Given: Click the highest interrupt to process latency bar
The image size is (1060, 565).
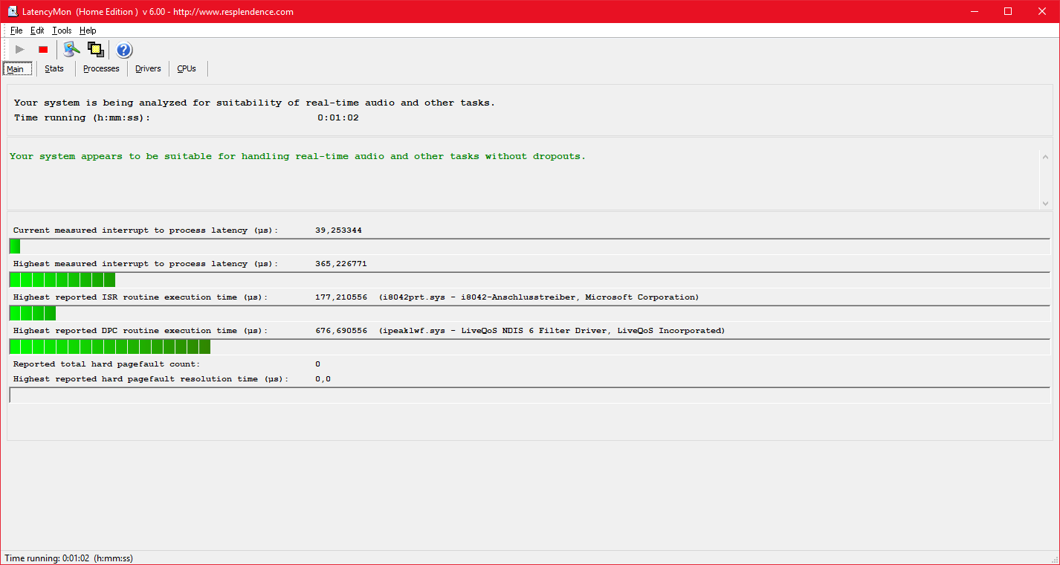Looking at the screenshot, I should [530, 280].
